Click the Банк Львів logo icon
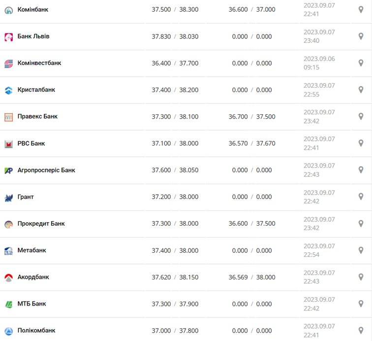372x341 pixels. tap(8, 37)
